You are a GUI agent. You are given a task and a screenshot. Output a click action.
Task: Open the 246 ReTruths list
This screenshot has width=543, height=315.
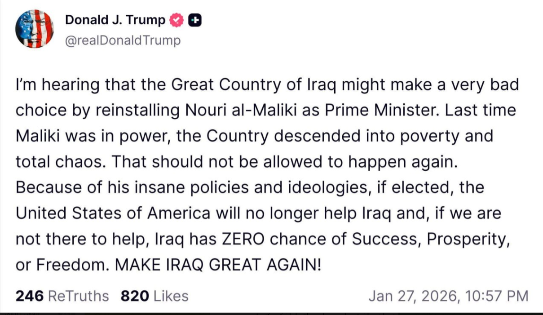coord(62,296)
